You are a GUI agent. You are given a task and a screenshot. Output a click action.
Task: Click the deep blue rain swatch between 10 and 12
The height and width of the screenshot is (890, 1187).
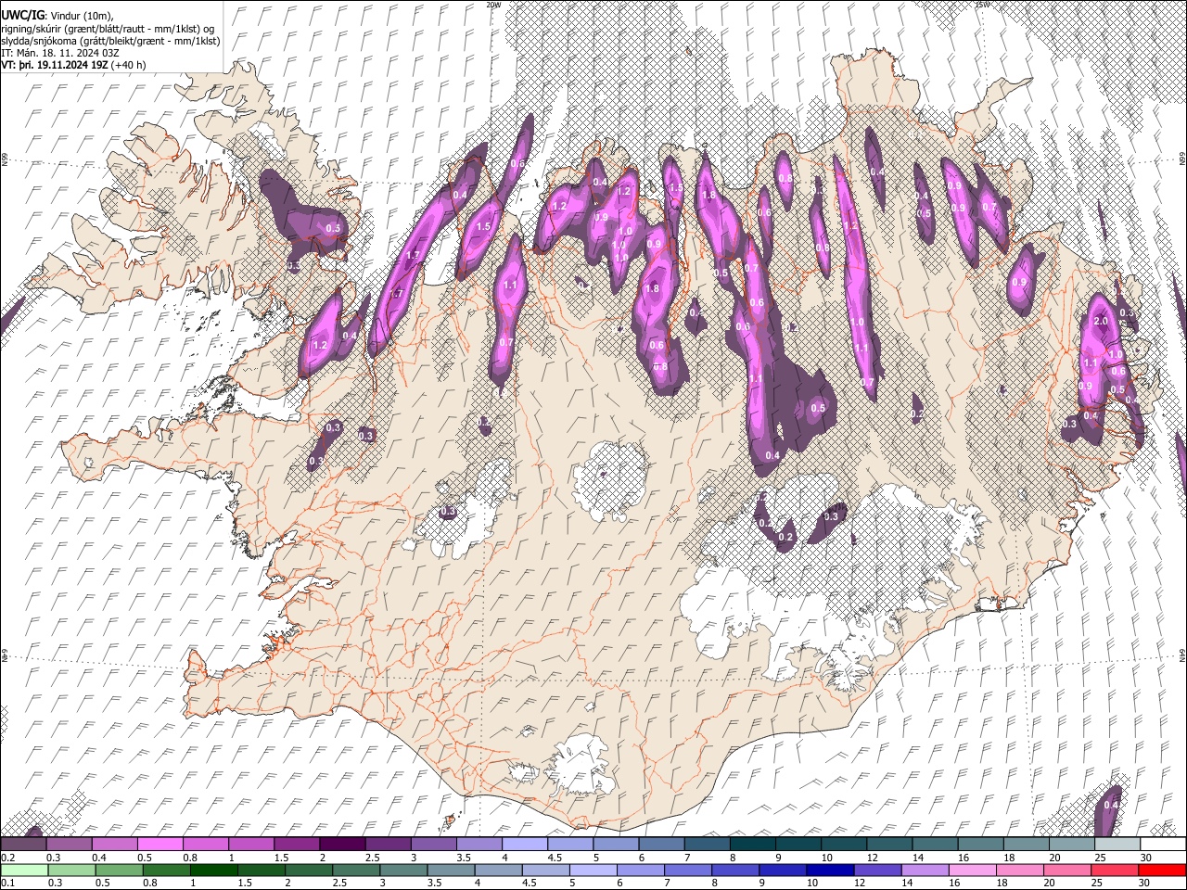click(831, 870)
